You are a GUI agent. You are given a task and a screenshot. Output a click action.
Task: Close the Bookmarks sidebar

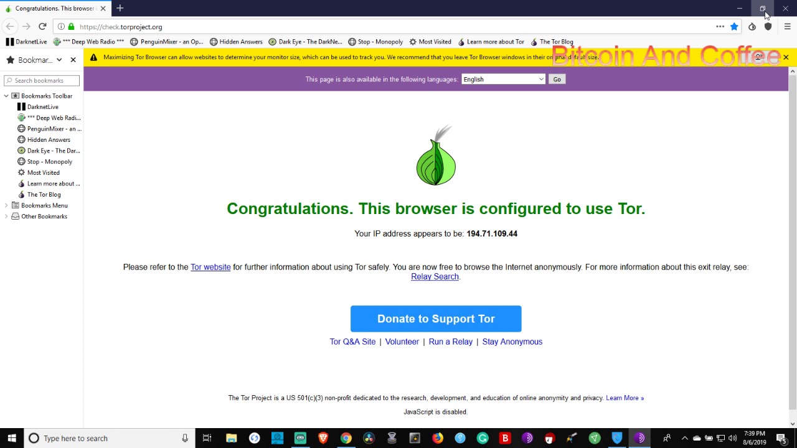(x=73, y=60)
